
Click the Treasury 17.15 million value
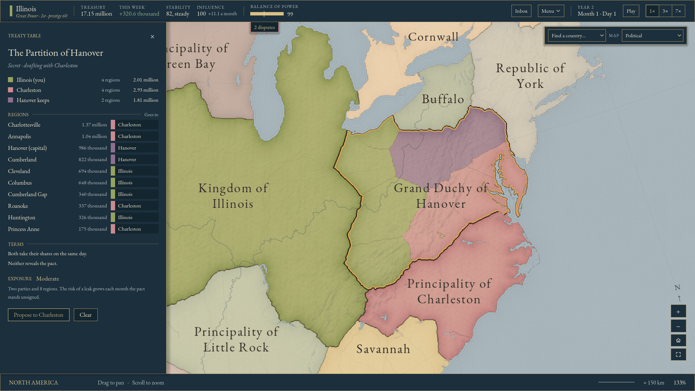(96, 14)
